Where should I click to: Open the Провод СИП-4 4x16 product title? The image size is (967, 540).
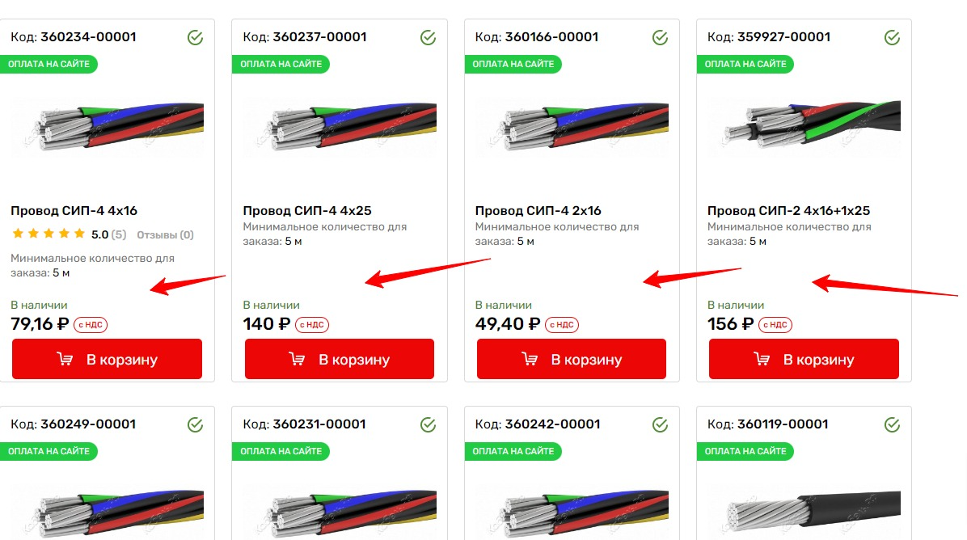[x=74, y=211]
